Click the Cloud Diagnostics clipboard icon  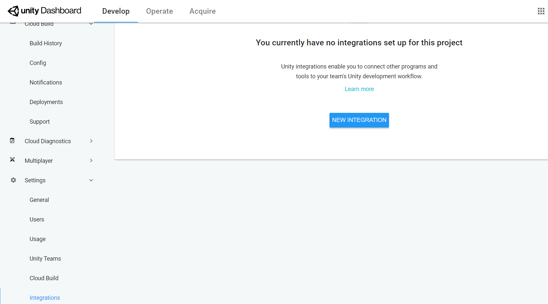click(x=12, y=141)
